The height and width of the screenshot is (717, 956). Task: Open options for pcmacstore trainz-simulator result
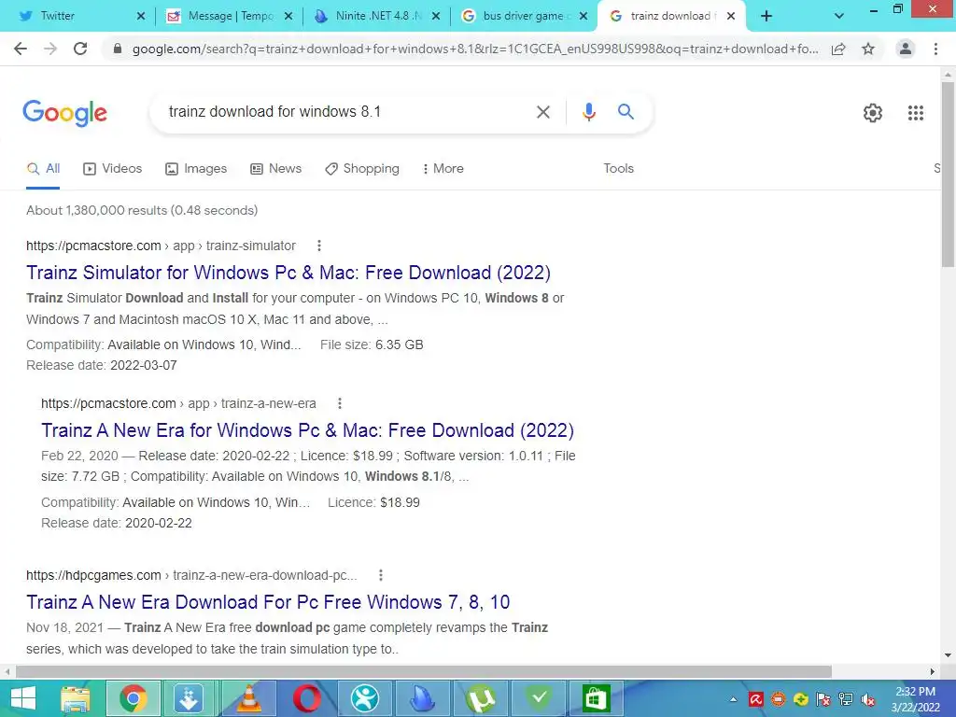point(319,246)
